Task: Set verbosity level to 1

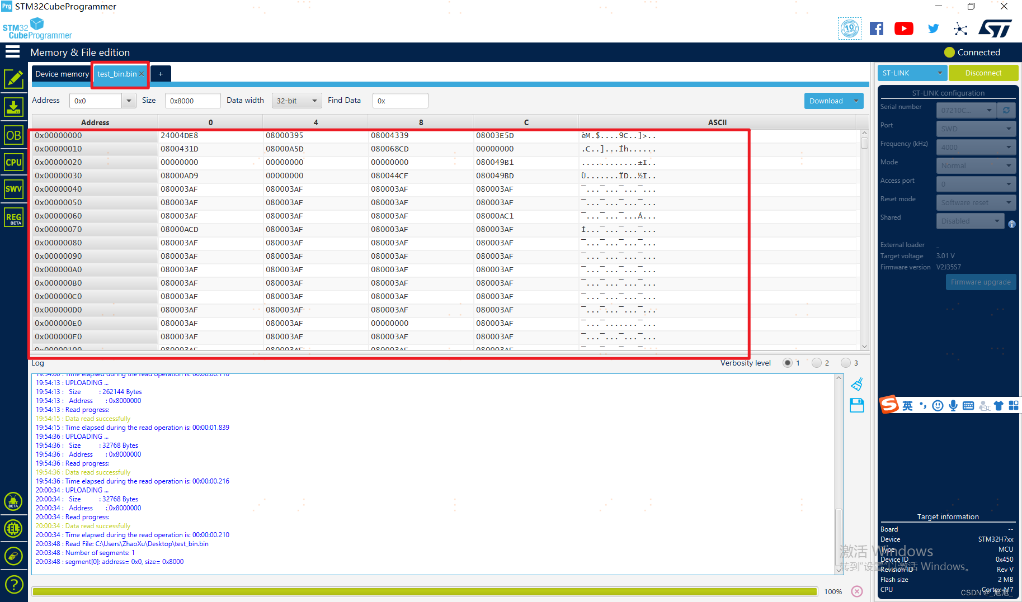Action: tap(788, 363)
